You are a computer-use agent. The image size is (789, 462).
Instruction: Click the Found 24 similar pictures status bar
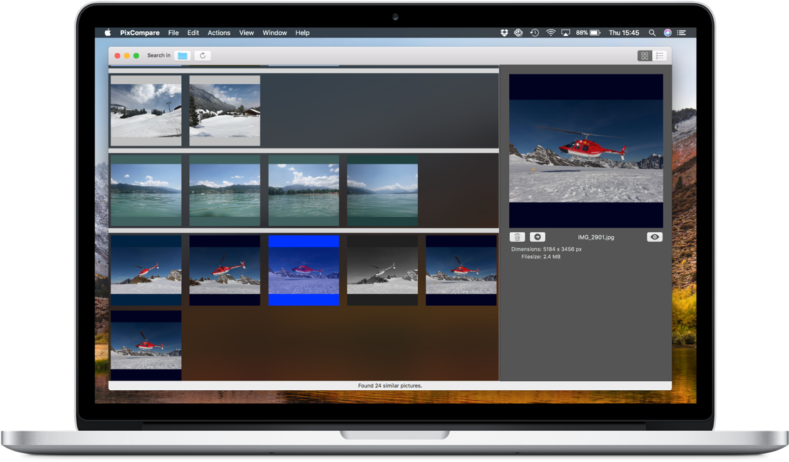click(x=390, y=385)
